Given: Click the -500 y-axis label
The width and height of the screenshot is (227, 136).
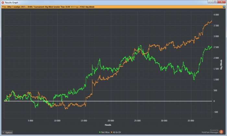Looking at the screenshot, I should [216, 112].
